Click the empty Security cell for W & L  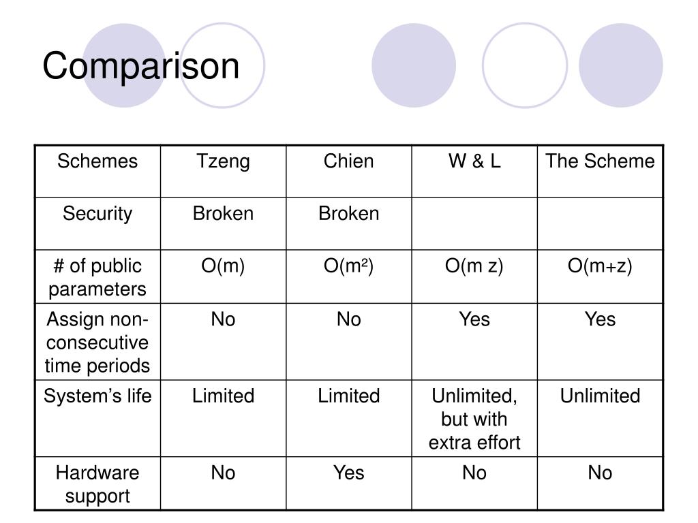pos(474,223)
